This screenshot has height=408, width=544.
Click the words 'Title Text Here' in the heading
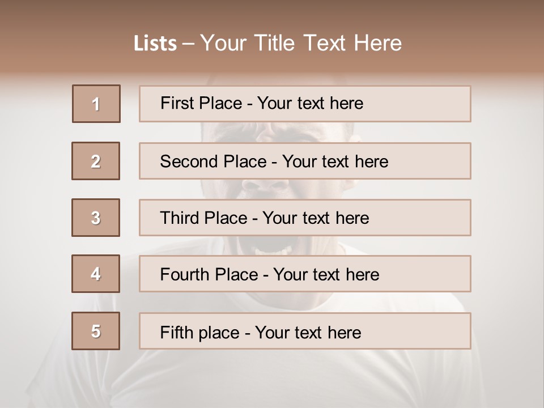[x=328, y=43]
